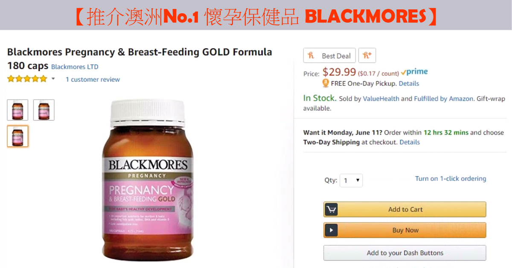Click the play icon on Buy Now
Screen dimensions: 512x268
click(x=332, y=230)
